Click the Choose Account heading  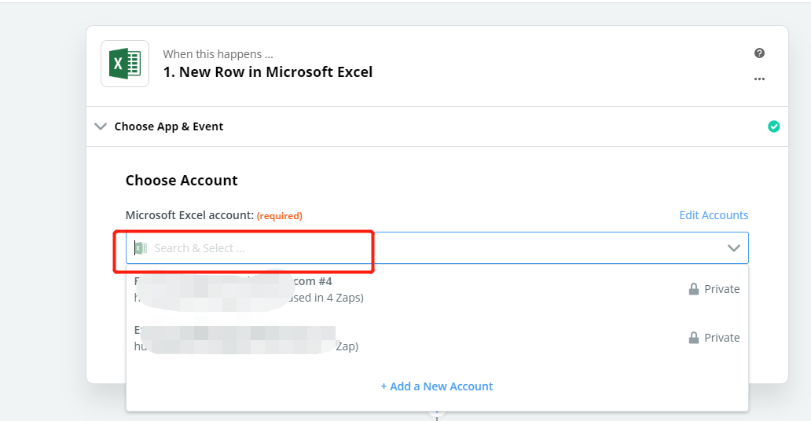click(x=182, y=181)
